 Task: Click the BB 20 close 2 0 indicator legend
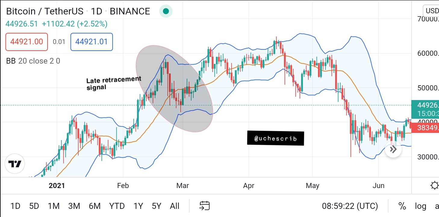[33, 61]
